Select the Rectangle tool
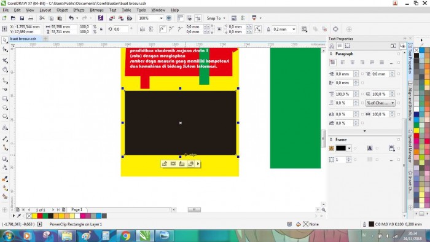430x242 pixels. tap(5, 98)
